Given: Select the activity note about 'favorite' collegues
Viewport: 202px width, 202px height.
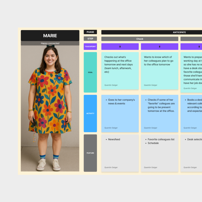Looking at the screenshot, I should (x=160, y=114).
